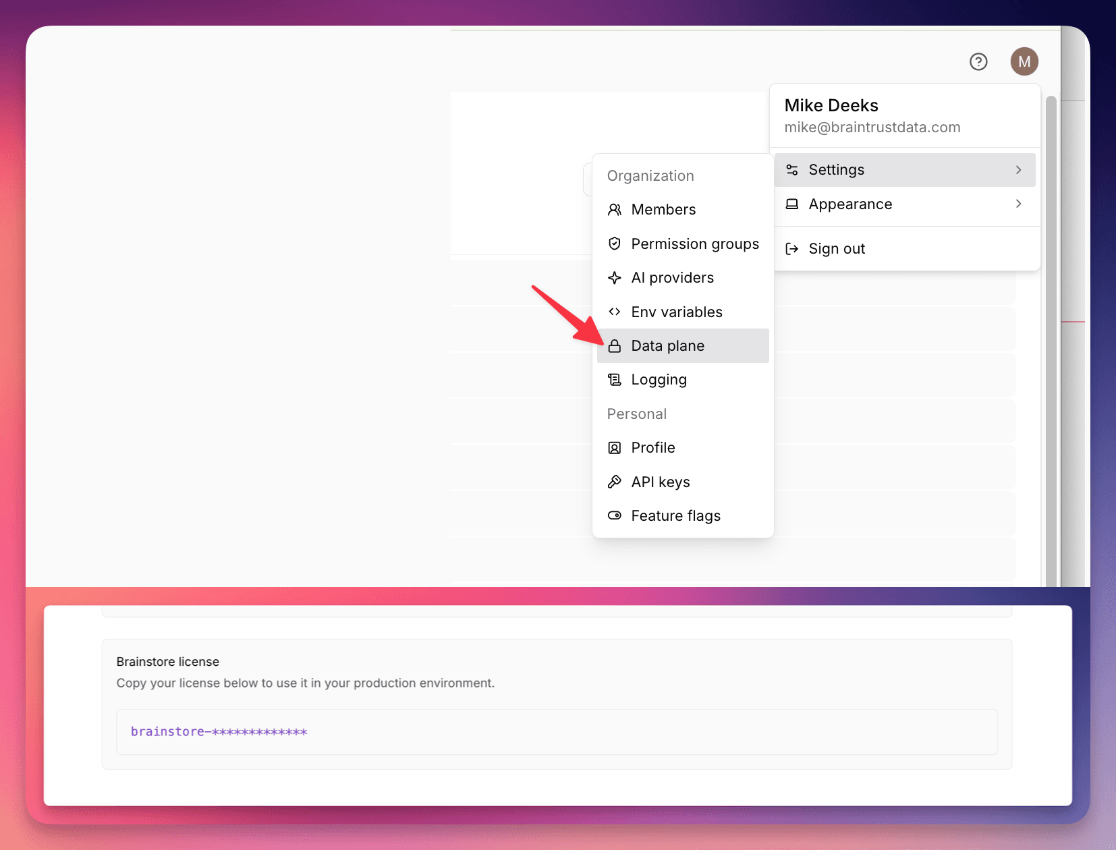Sign out of Mike Deeks account
Image resolution: width=1116 pixels, height=850 pixels.
click(837, 248)
